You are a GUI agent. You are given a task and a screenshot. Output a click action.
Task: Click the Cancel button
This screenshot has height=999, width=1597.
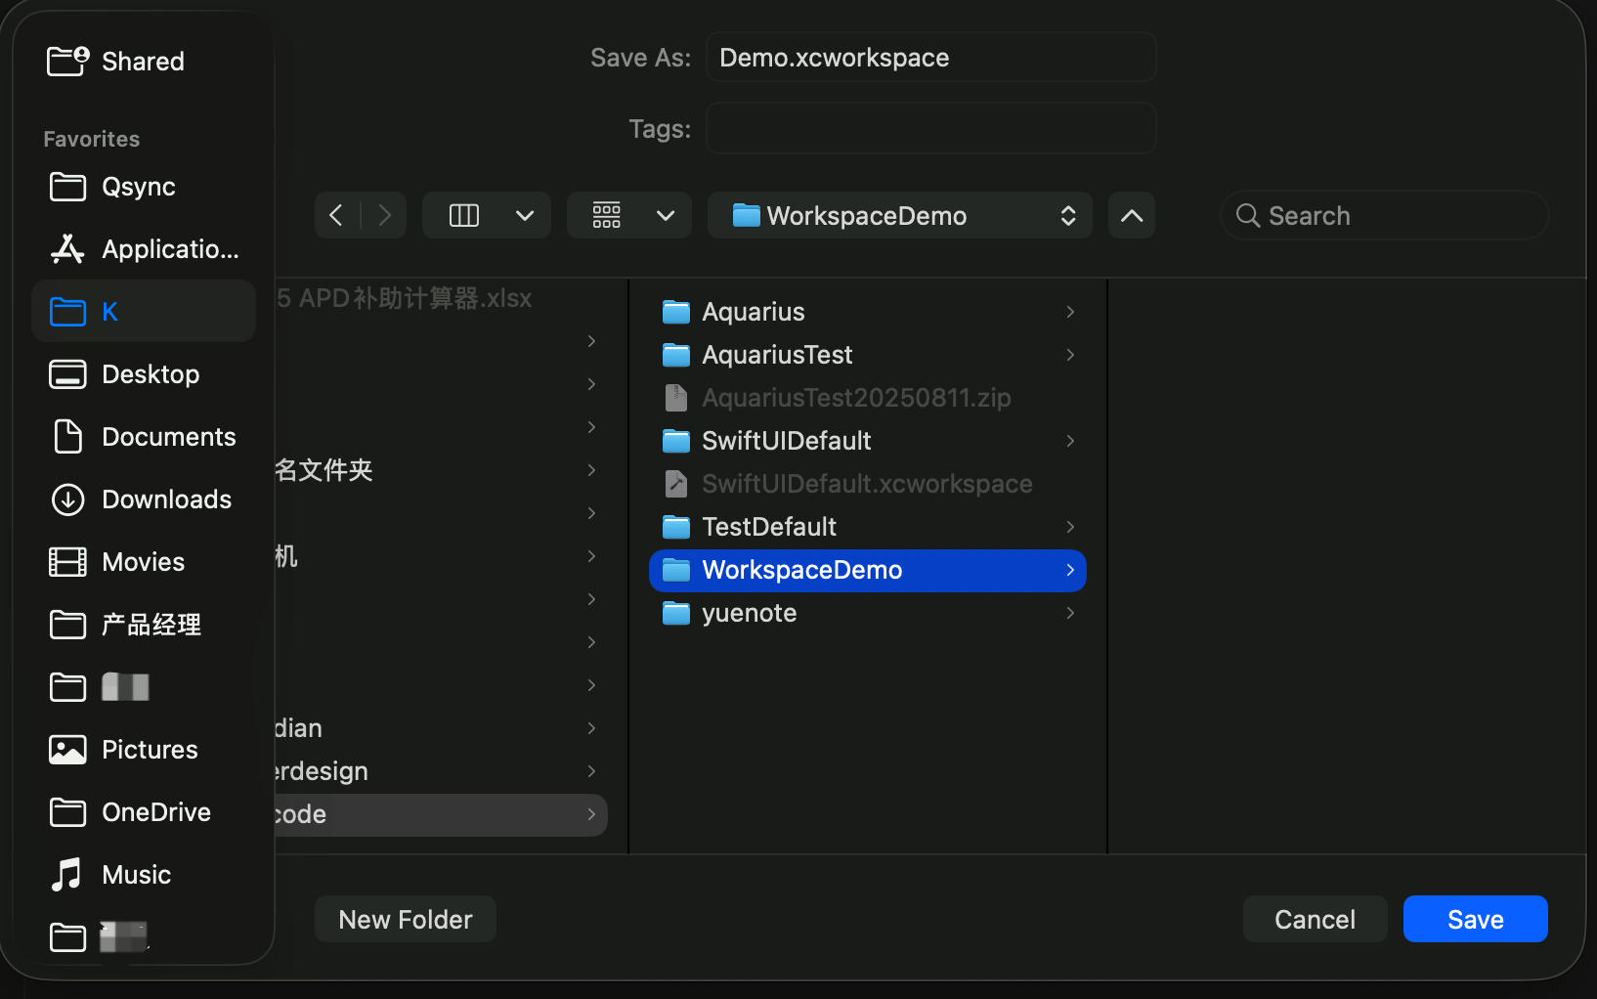pyautogui.click(x=1315, y=919)
